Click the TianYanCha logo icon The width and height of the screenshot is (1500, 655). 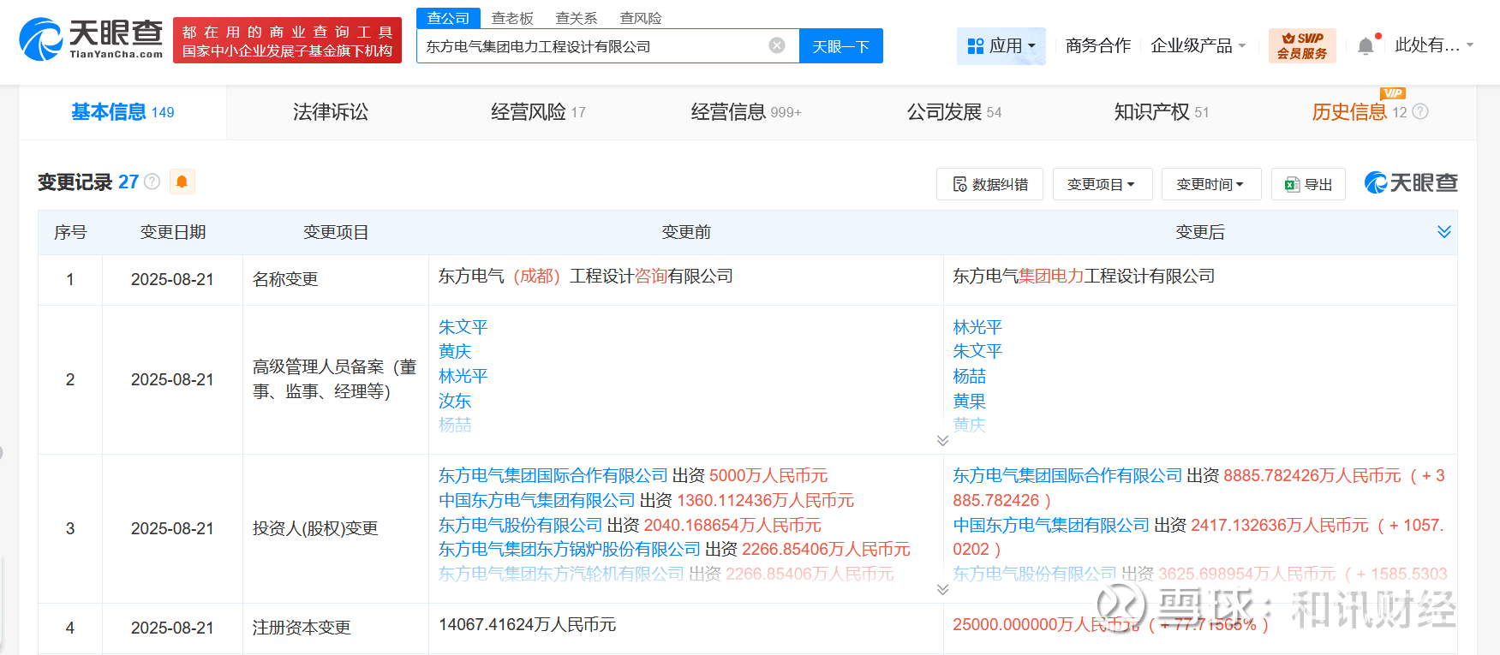[41, 40]
